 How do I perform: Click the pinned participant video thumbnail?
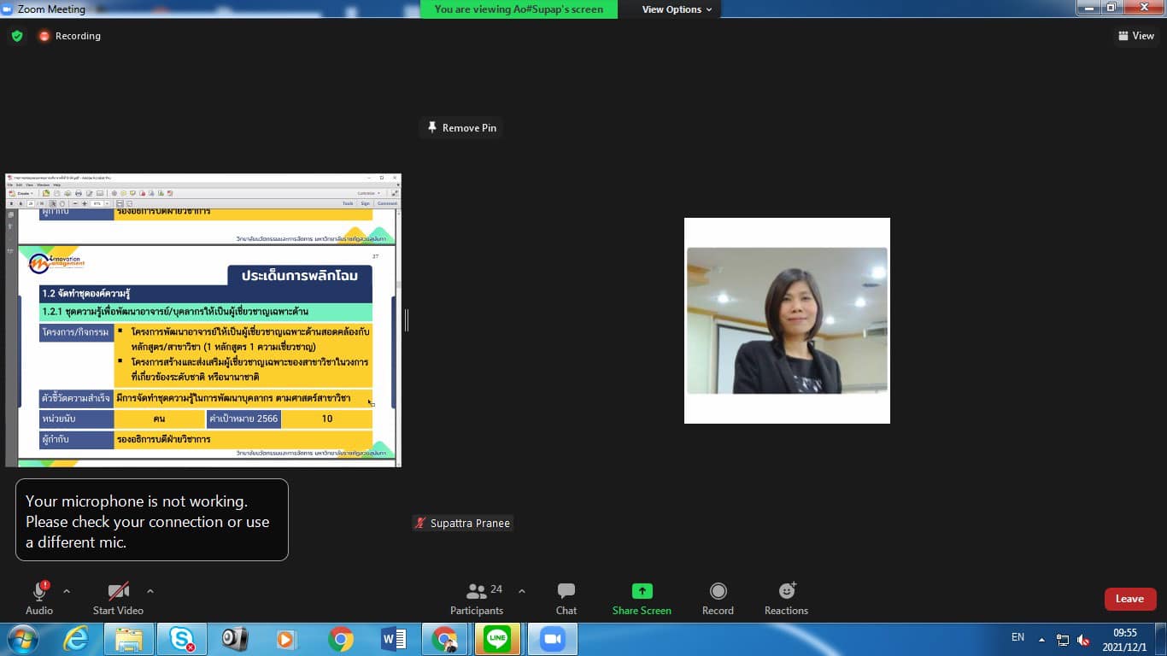(x=787, y=320)
